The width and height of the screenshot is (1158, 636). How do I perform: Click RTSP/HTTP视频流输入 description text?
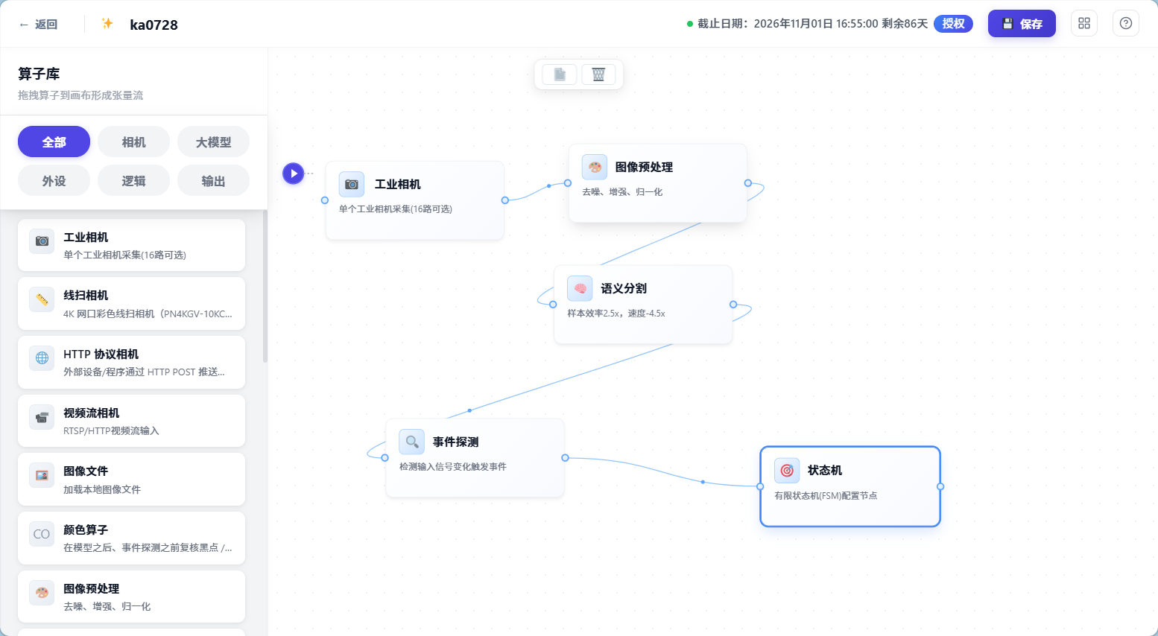111,431
